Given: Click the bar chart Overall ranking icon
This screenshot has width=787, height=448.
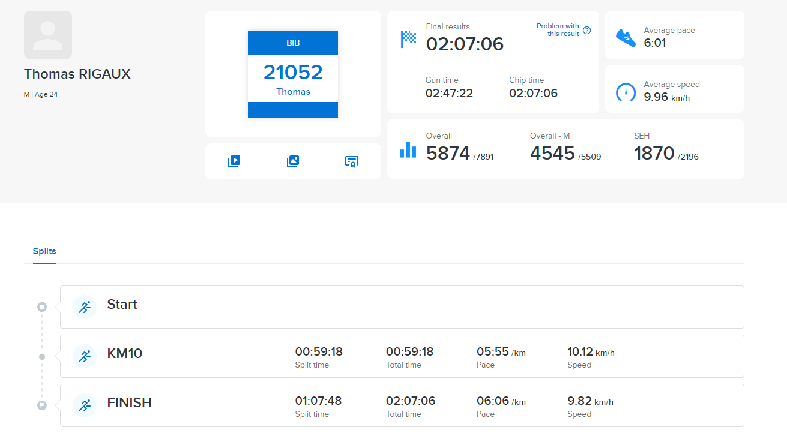Looking at the screenshot, I should pyautogui.click(x=408, y=151).
